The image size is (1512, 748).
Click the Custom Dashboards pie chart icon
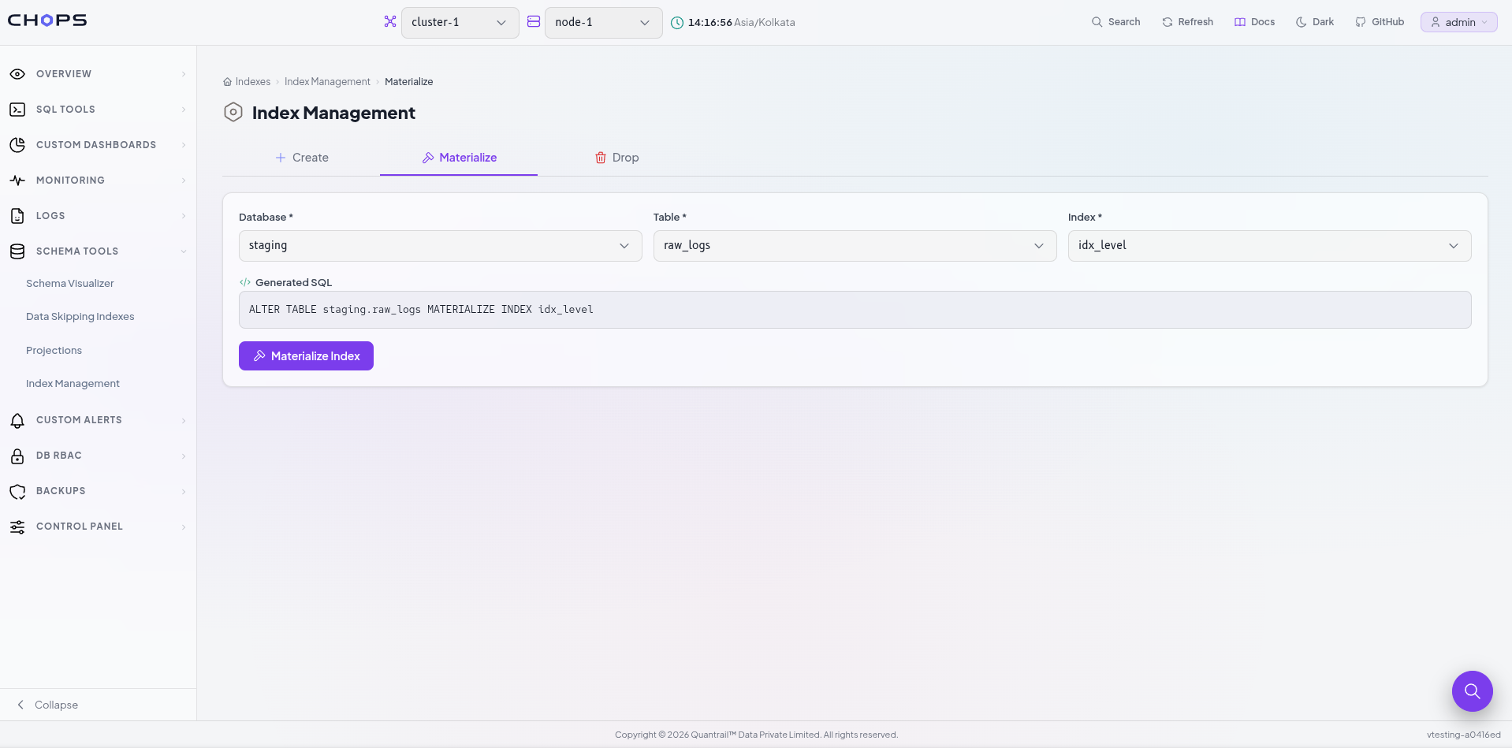17,145
